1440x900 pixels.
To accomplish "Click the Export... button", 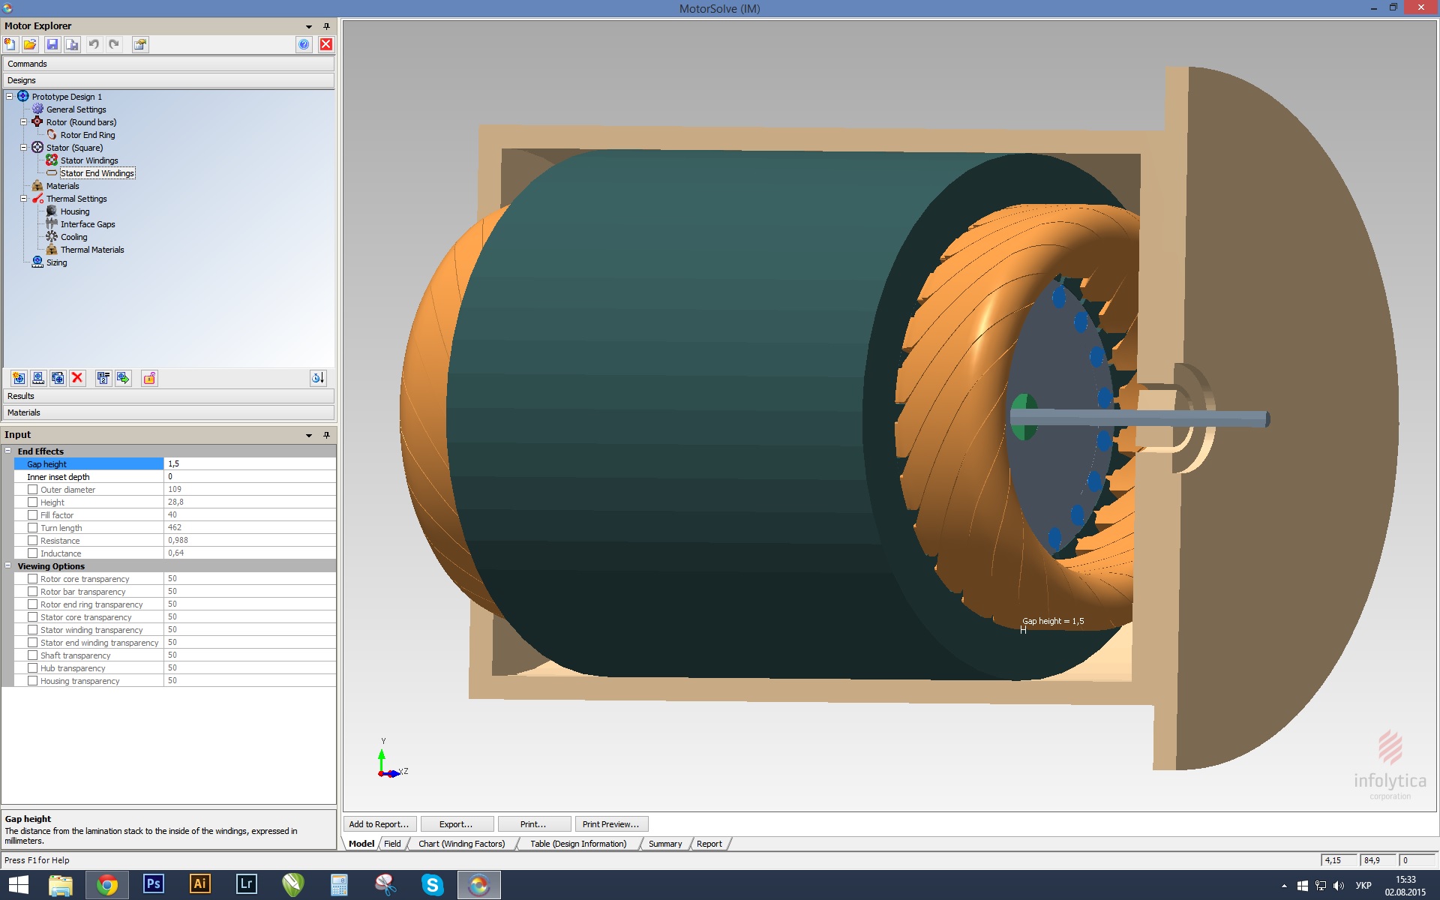I will 456,824.
